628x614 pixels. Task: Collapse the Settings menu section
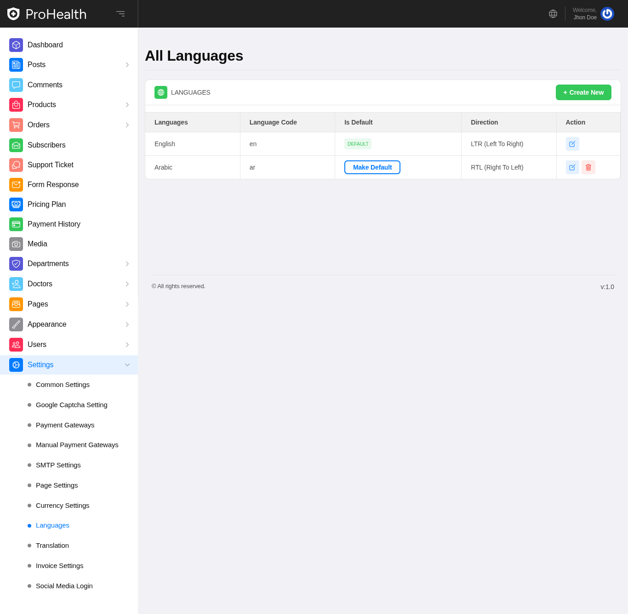coord(127,365)
